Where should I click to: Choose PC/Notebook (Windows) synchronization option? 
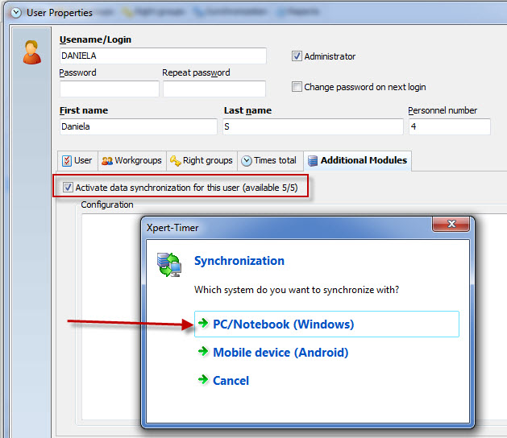click(x=326, y=324)
